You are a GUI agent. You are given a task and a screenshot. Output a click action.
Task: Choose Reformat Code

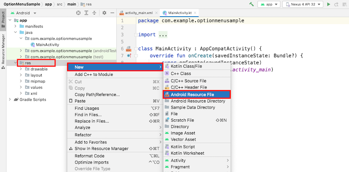tap(115, 156)
